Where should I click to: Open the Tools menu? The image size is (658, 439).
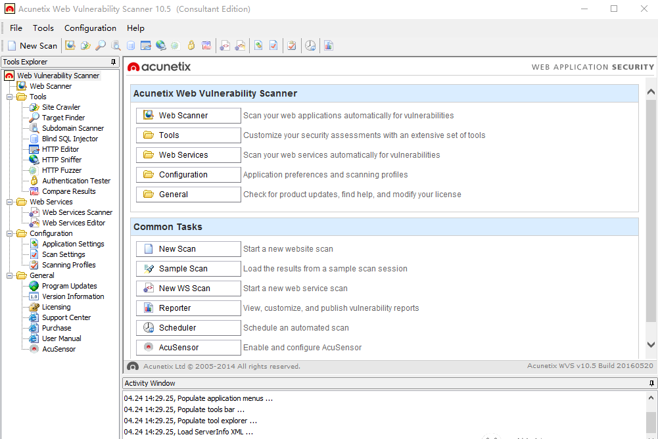tap(43, 28)
